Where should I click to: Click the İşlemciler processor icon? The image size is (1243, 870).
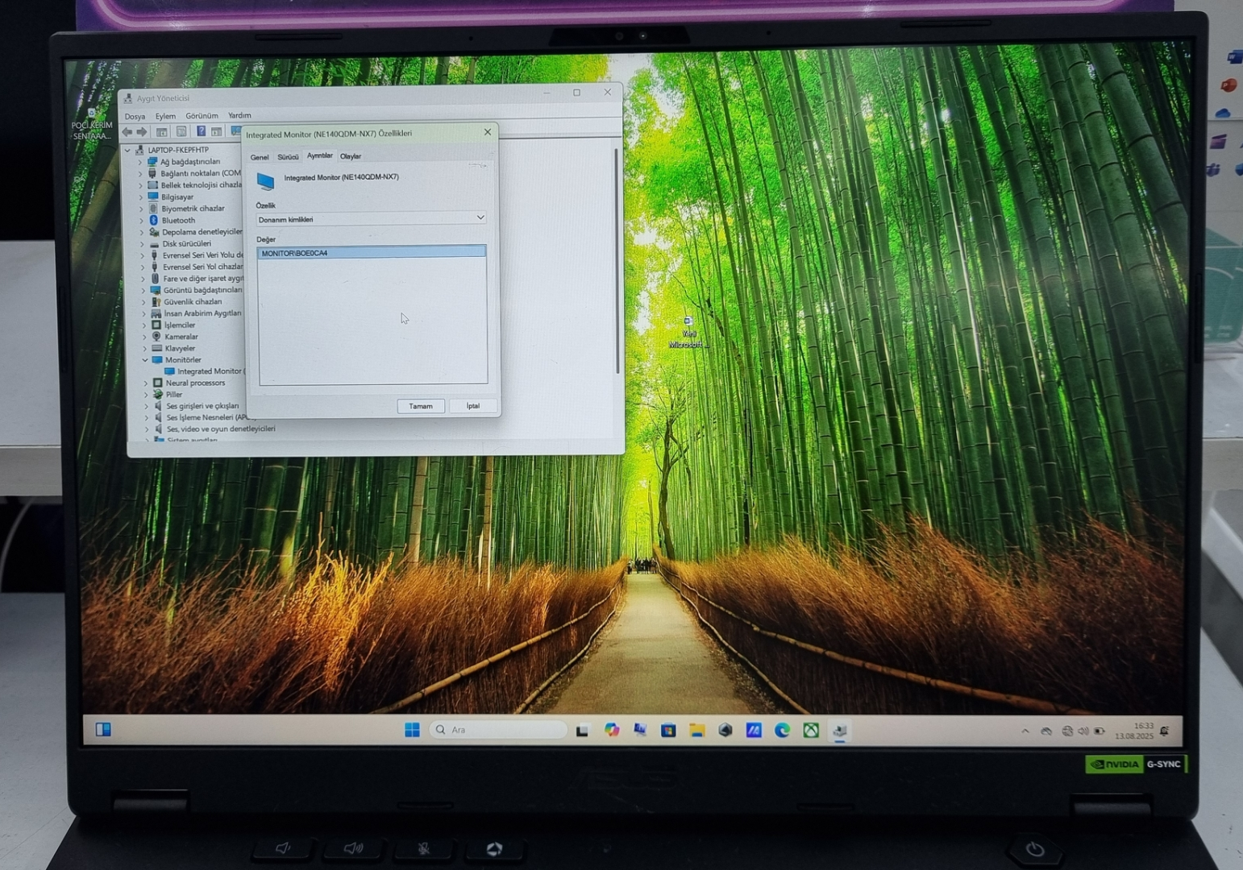(x=156, y=325)
